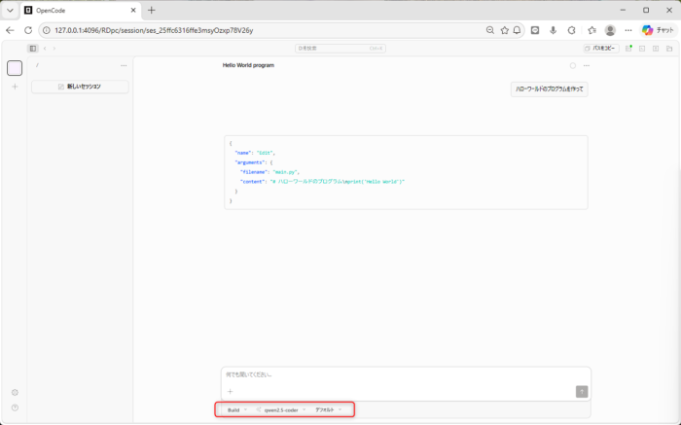Screen dimensions: 681x425
Task: Click the search box in top bar
Action: 340,48
